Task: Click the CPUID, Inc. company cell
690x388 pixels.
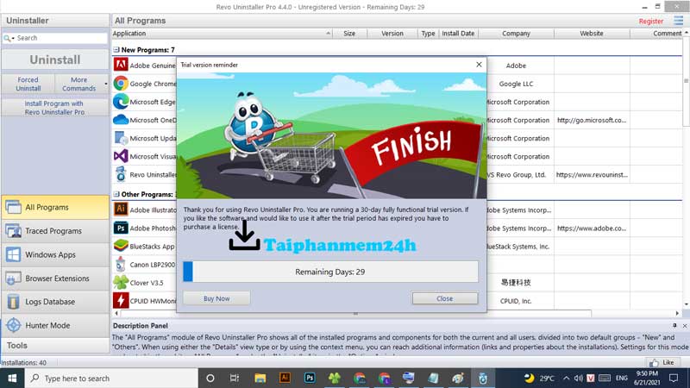Action: pyautogui.click(x=516, y=301)
